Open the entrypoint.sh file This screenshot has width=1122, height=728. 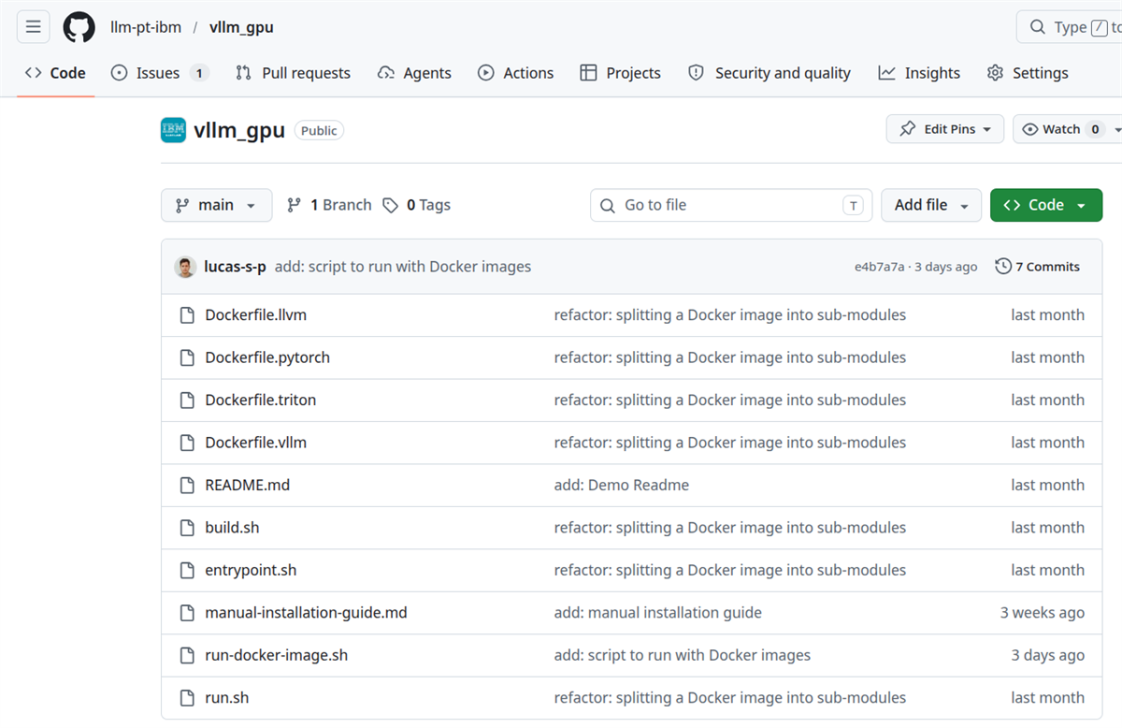(251, 571)
